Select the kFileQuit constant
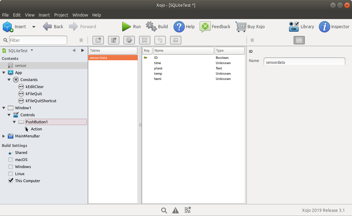The image size is (352, 216). point(34,94)
